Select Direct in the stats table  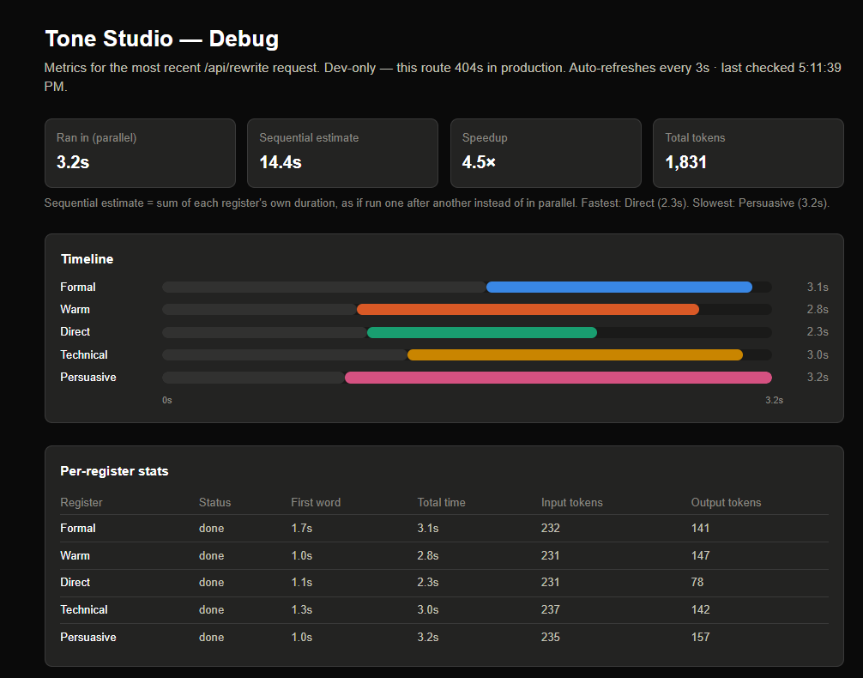coord(75,582)
